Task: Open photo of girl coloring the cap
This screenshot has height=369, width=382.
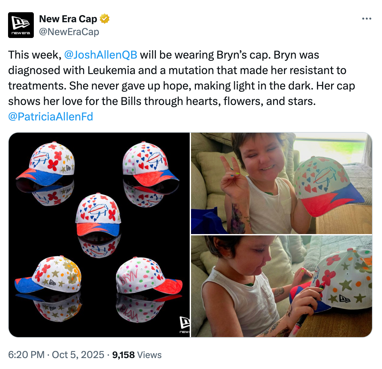Action: (x=282, y=286)
